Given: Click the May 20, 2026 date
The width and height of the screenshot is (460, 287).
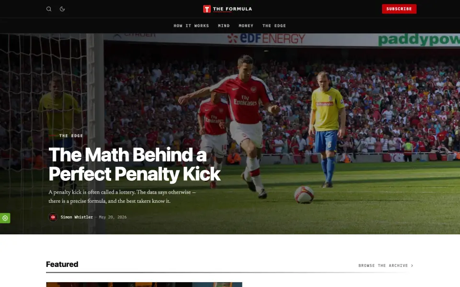Looking at the screenshot, I should (x=113, y=217).
